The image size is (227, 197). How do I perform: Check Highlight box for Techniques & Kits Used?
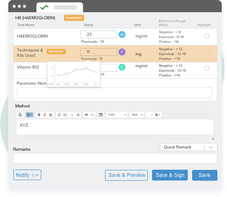point(207,51)
